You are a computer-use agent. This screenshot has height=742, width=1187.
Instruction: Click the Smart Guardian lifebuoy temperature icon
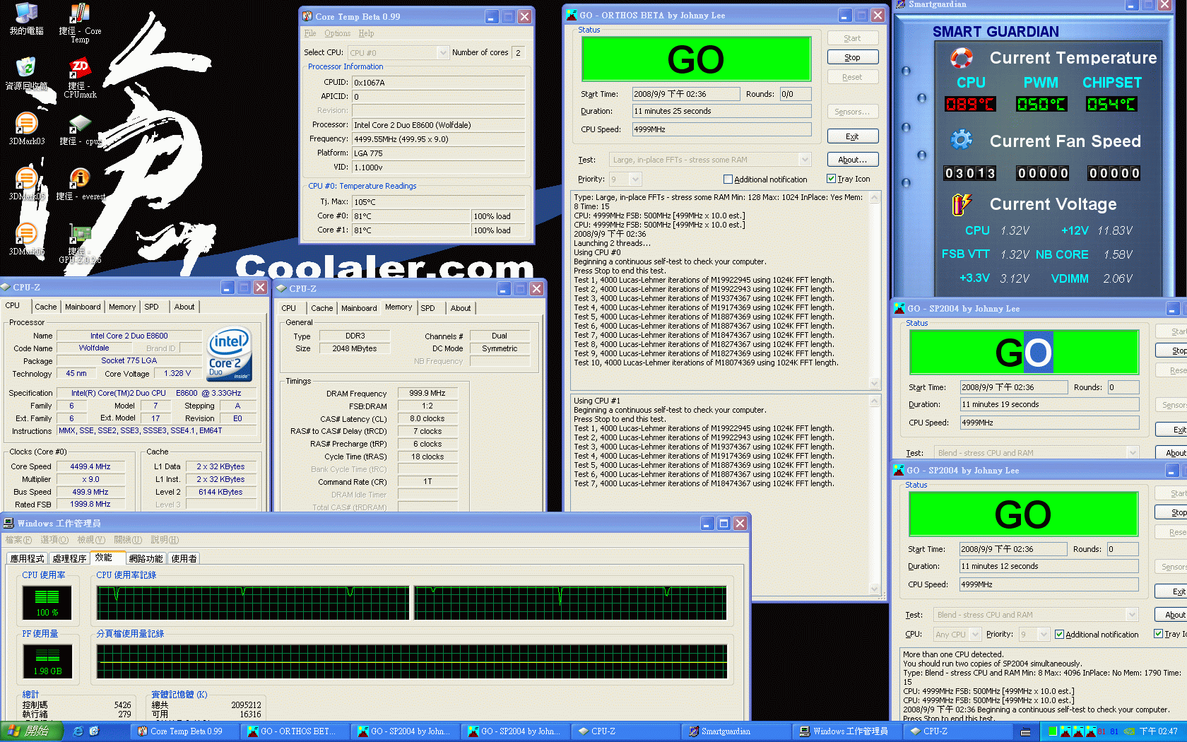click(x=961, y=58)
